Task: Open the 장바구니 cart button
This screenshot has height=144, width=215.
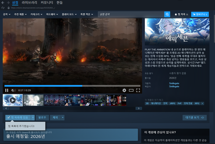Action: (200, 14)
